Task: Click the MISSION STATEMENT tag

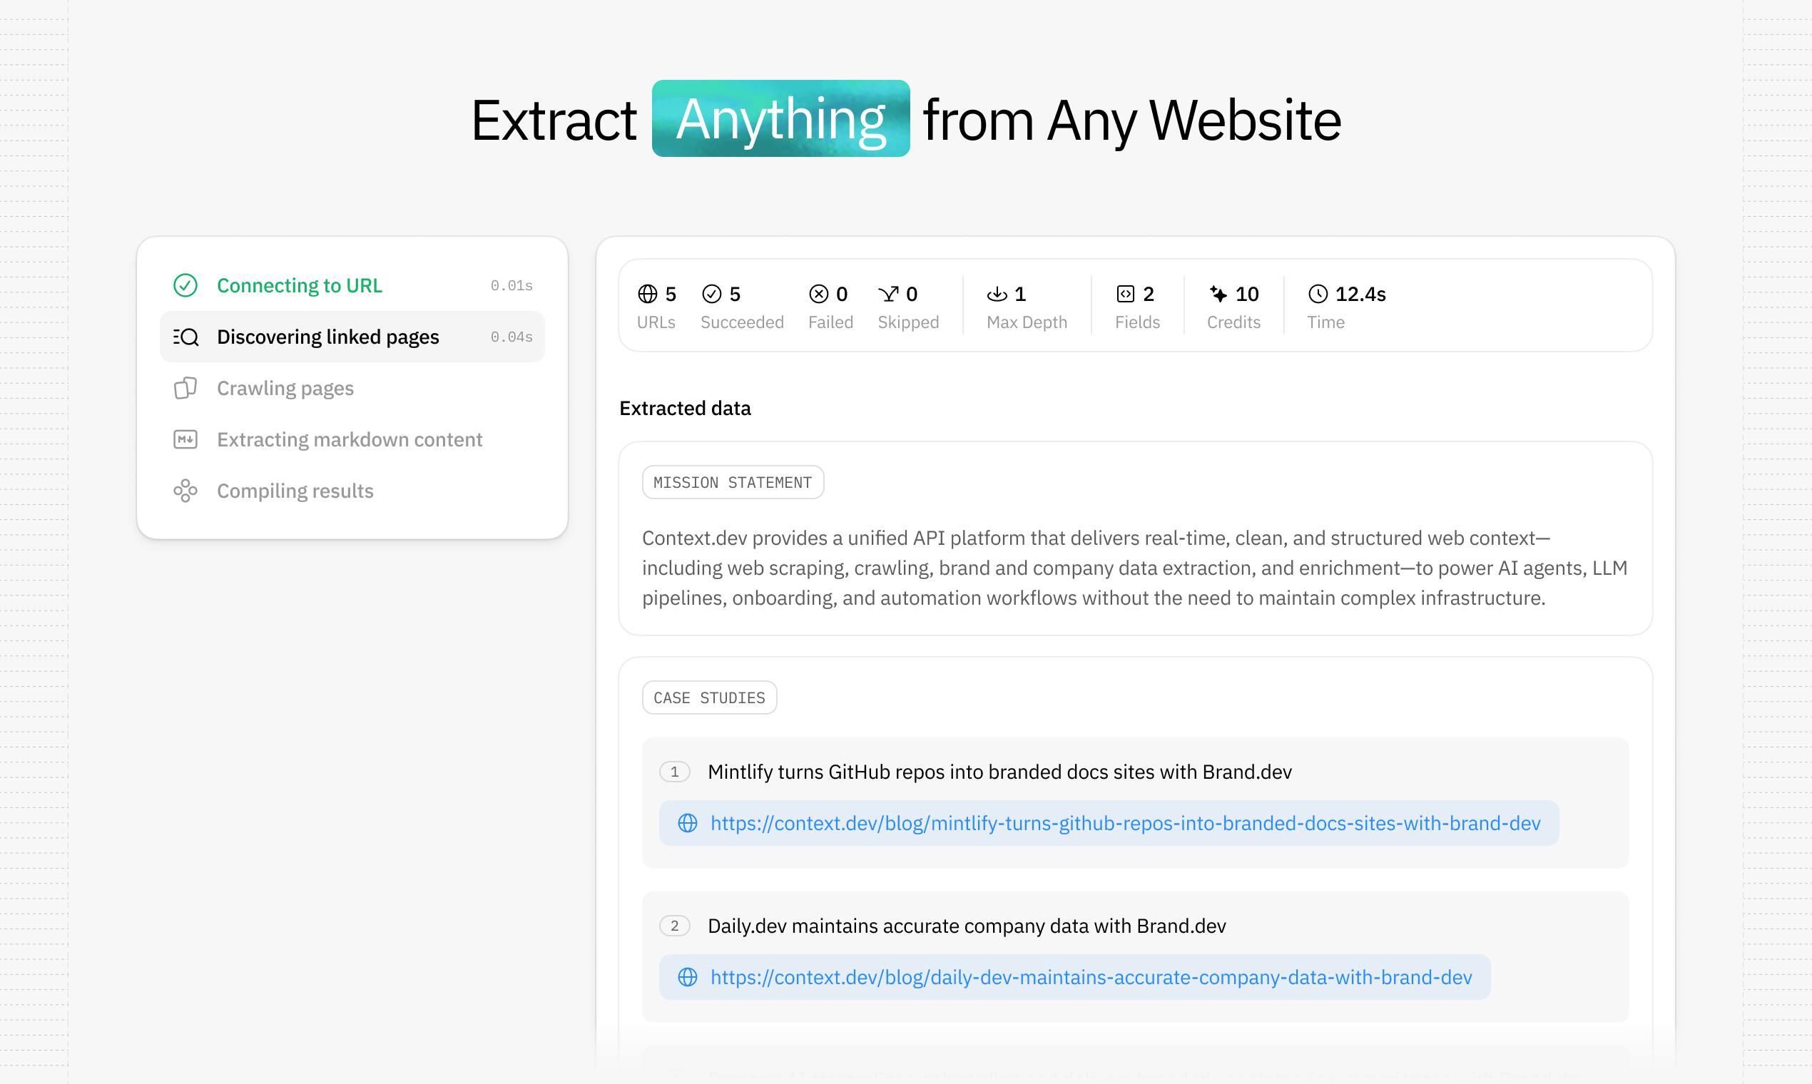Action: click(x=733, y=483)
